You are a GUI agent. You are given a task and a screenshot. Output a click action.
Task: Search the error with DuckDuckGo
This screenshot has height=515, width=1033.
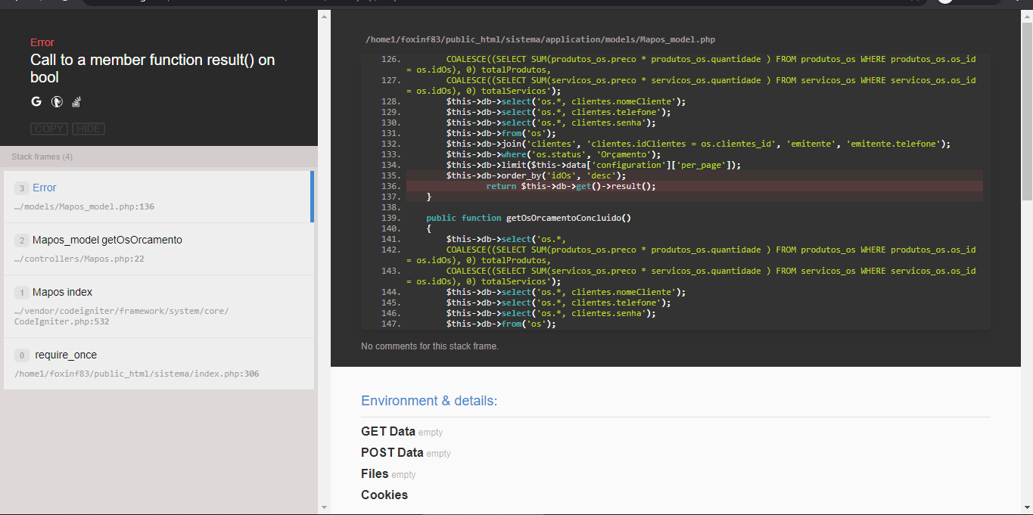coord(57,101)
